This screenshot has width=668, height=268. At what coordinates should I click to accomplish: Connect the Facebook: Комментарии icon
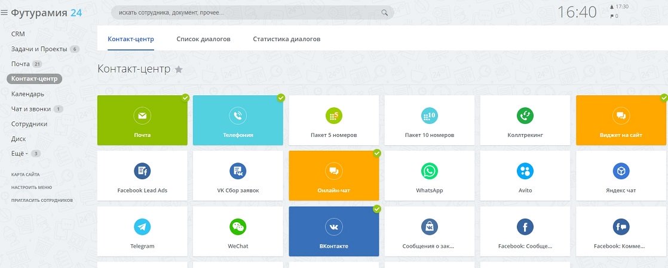(x=621, y=227)
